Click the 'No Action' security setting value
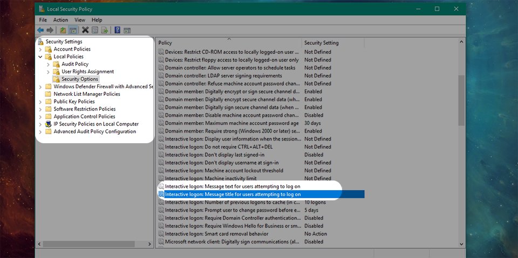This screenshot has width=518, height=258. point(316,234)
